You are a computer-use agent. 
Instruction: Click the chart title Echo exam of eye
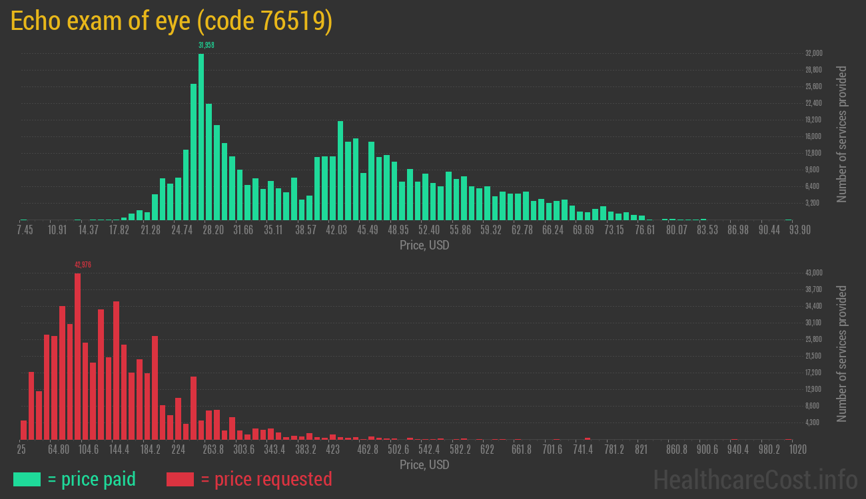pyautogui.click(x=171, y=21)
